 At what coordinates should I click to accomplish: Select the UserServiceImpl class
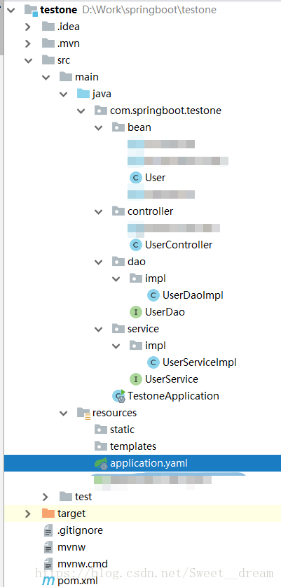[x=199, y=362]
